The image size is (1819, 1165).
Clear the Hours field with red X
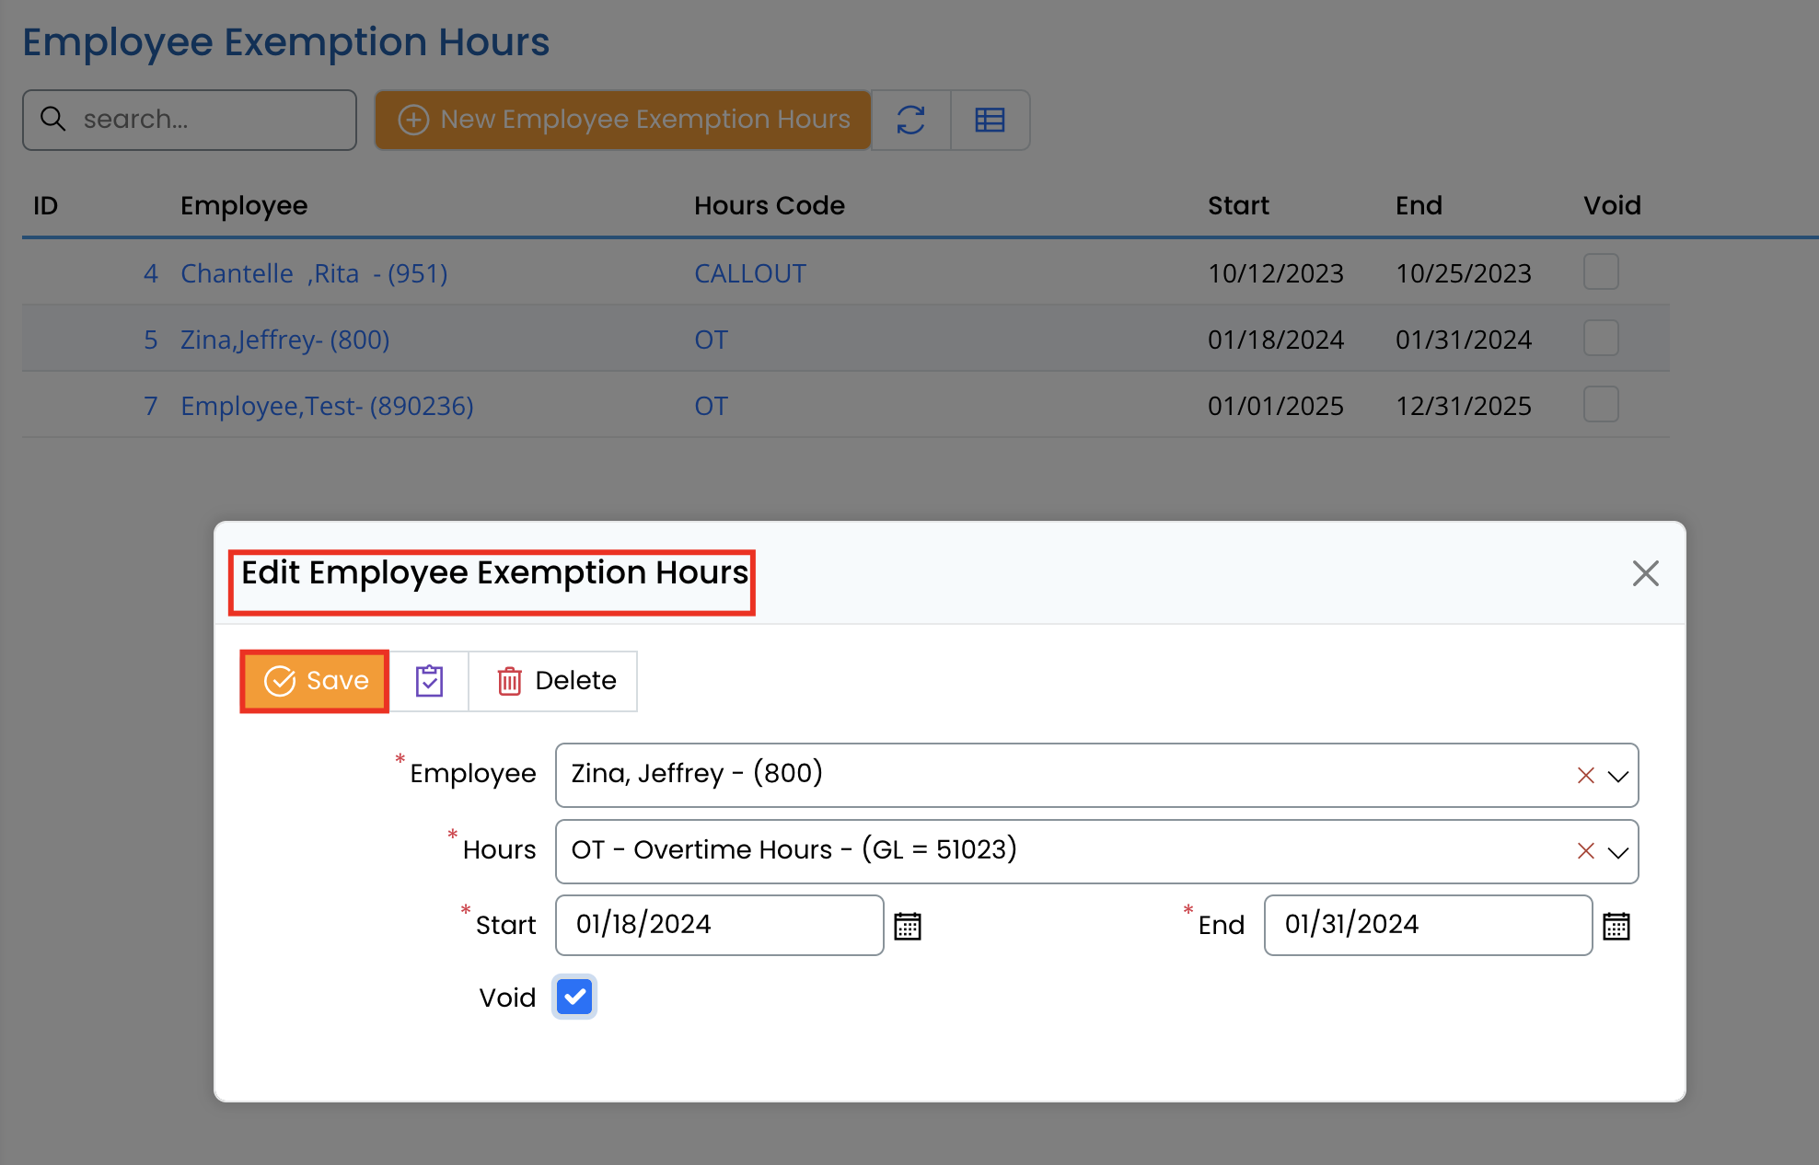[x=1585, y=851]
